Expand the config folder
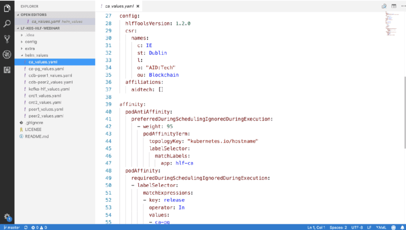This screenshot has height=230, width=406. click(31, 42)
